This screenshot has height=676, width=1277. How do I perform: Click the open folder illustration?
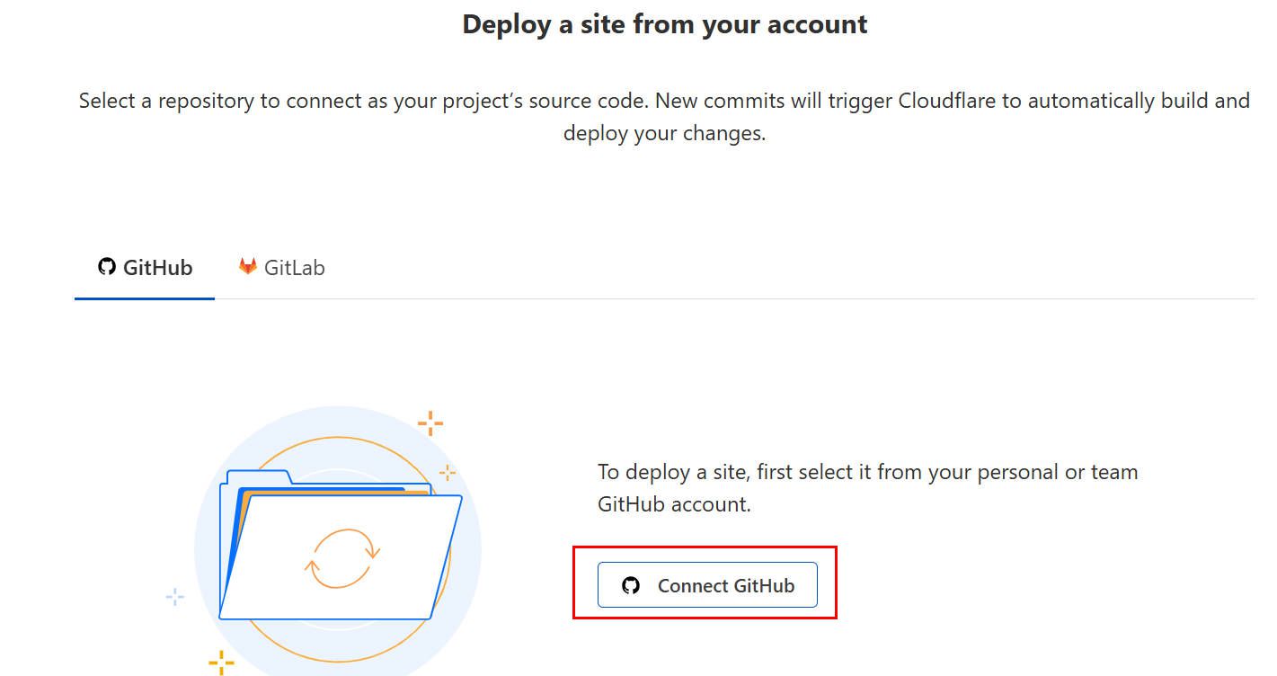[341, 546]
